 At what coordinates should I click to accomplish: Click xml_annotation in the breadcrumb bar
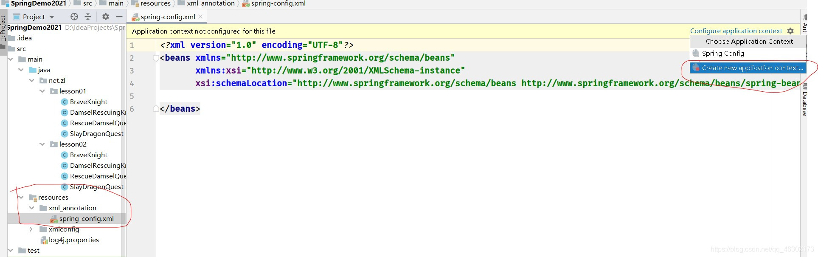point(211,3)
